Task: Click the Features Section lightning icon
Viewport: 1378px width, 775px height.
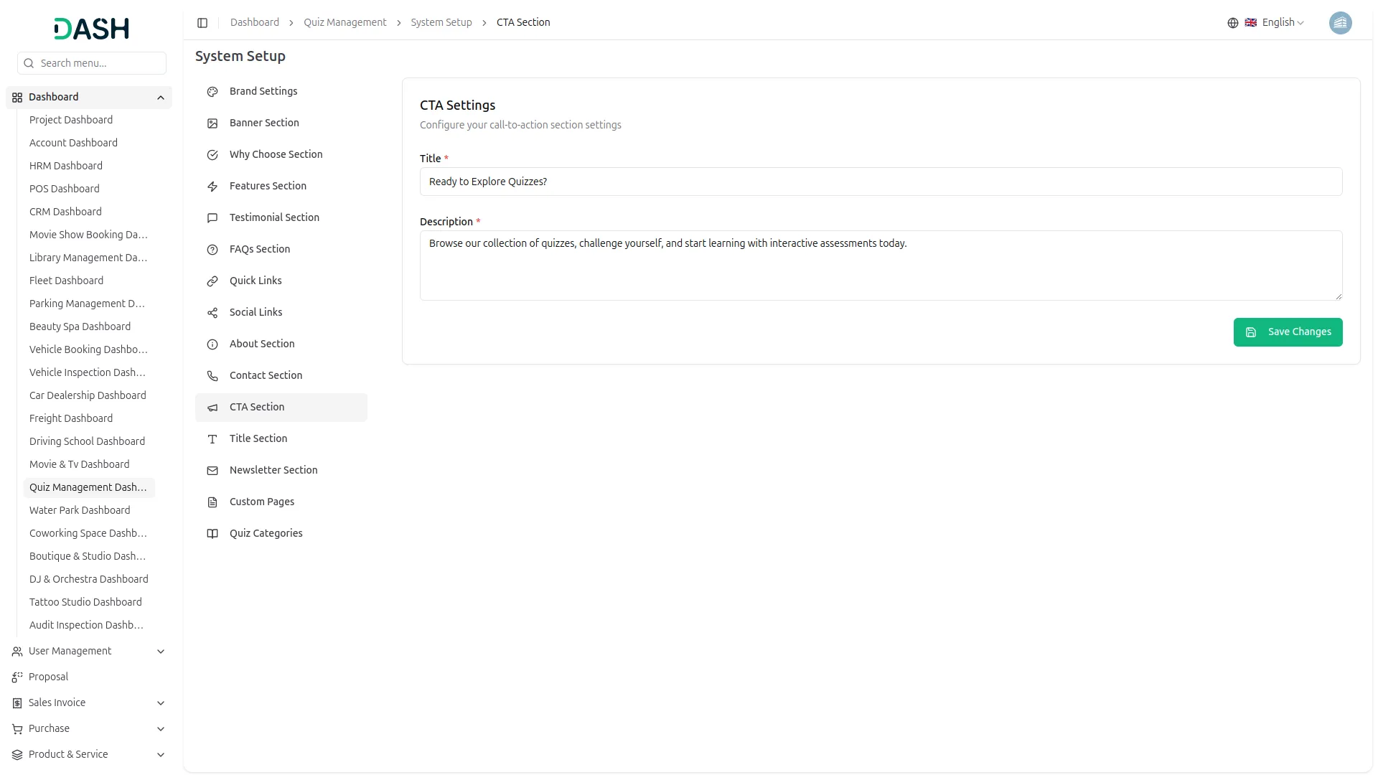Action: click(212, 187)
